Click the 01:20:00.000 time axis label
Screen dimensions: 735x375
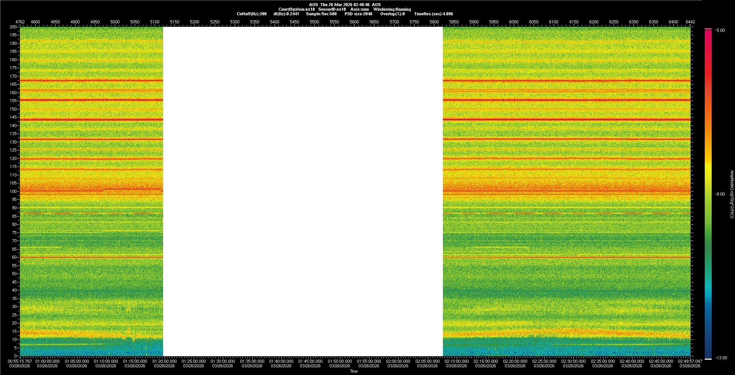coord(165,361)
